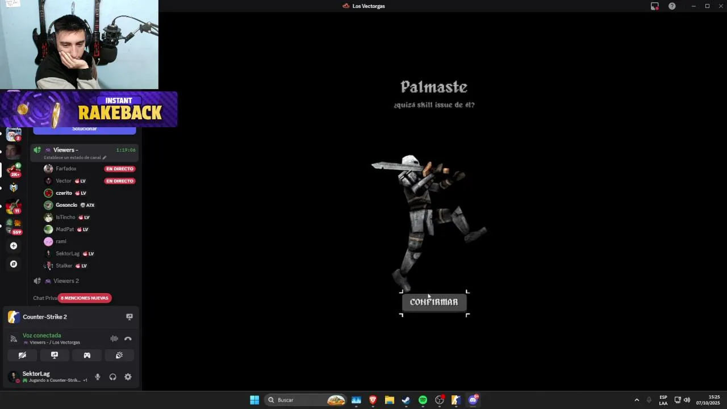This screenshot has height=409, width=727.
Task: Open SektorLag user profile panel
Action: (48, 377)
